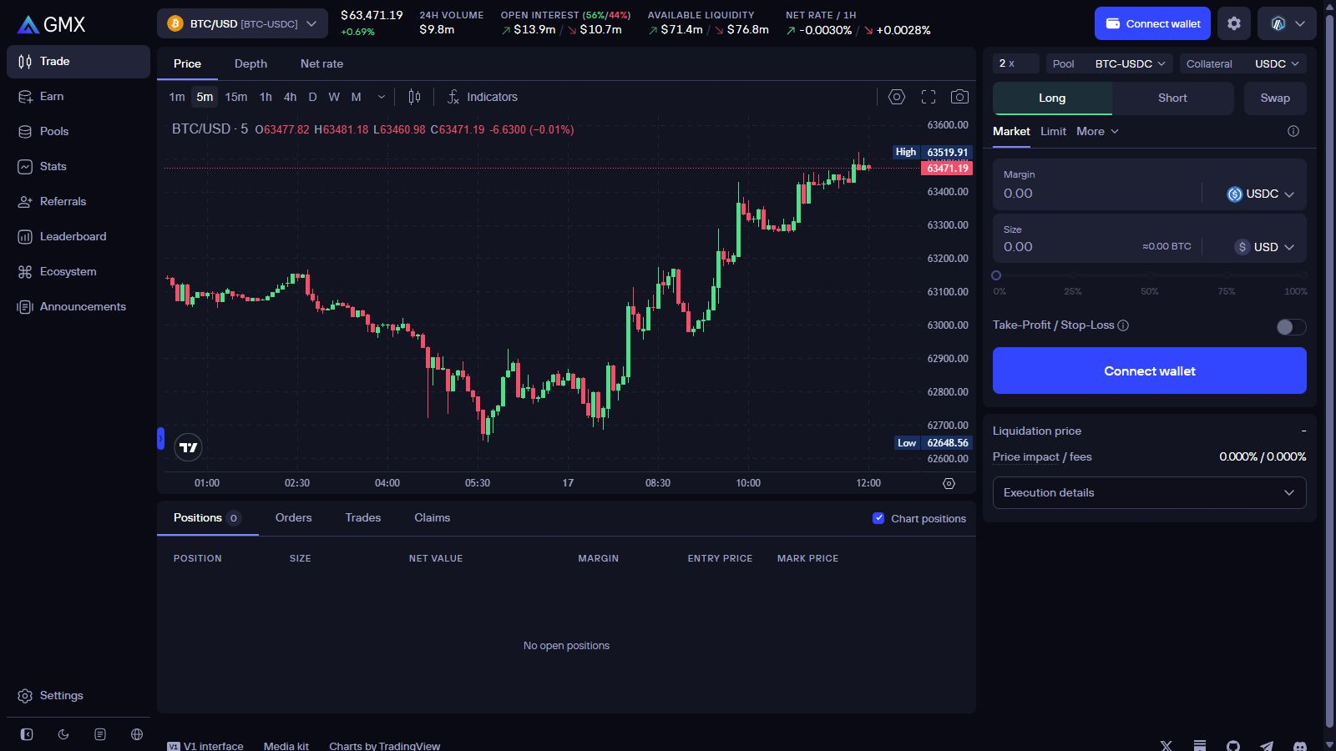Open the gear settings icon in header
Screen dimensions: 1336x751
(1234, 23)
